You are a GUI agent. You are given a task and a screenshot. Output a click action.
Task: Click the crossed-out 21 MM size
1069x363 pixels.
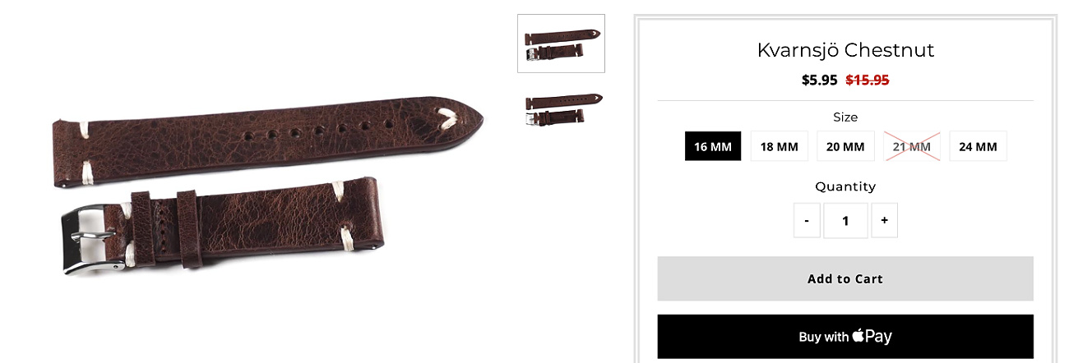point(912,146)
